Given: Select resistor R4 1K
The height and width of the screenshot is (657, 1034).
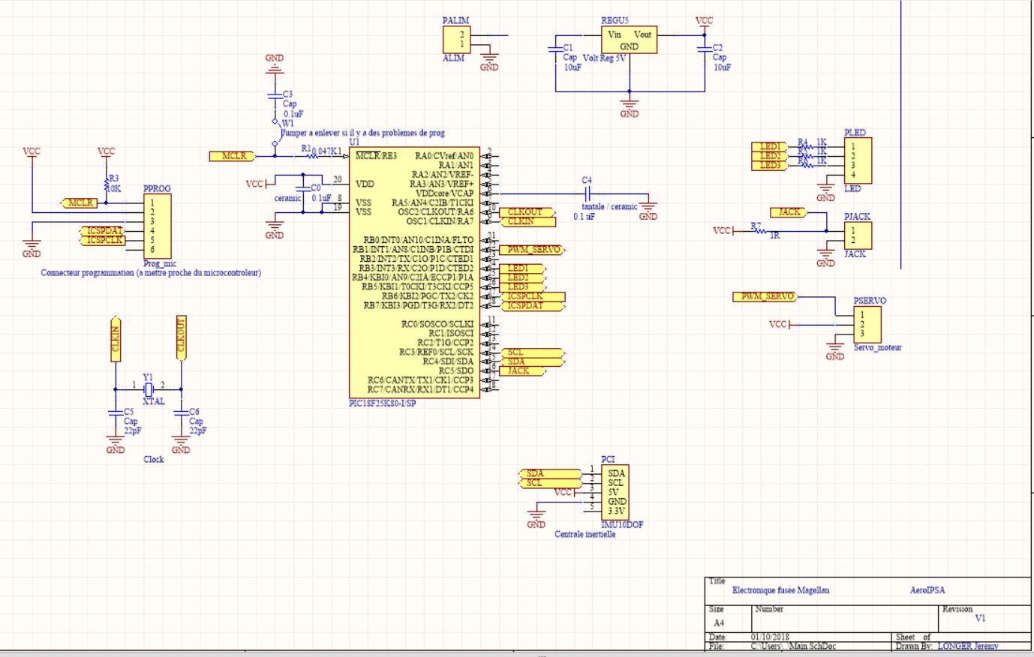Looking at the screenshot, I should click(807, 147).
